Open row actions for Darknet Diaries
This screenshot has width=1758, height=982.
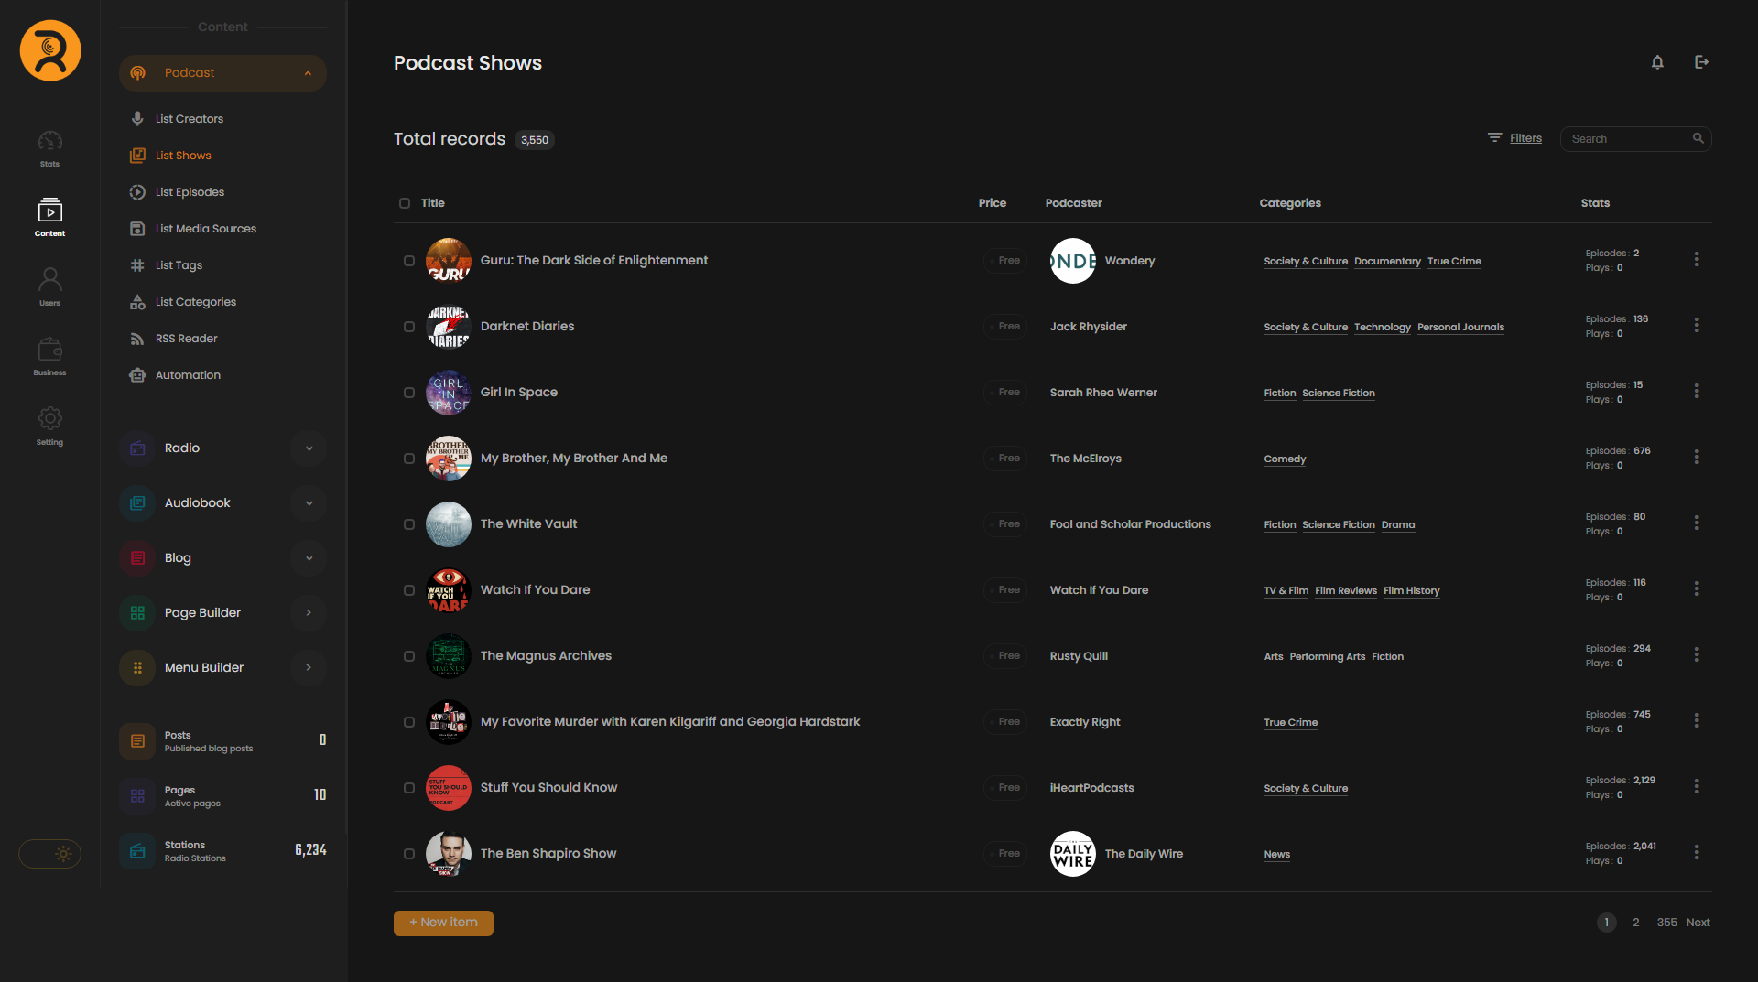pyautogui.click(x=1697, y=326)
